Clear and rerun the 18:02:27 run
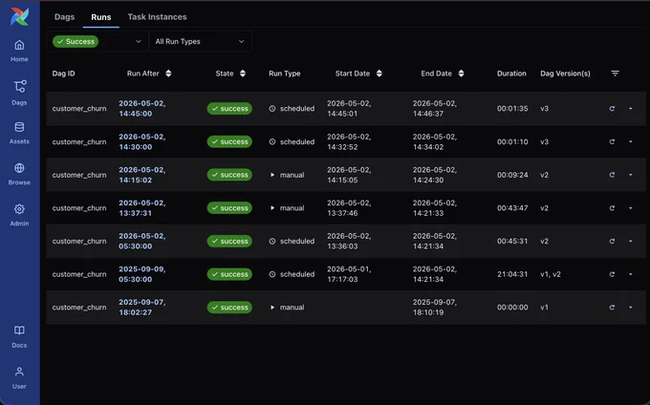This screenshot has width=650, height=405. point(612,308)
